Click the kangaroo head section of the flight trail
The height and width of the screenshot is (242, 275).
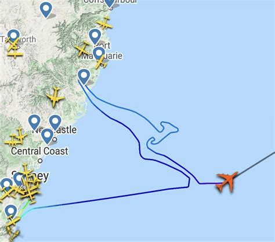tap(168, 128)
